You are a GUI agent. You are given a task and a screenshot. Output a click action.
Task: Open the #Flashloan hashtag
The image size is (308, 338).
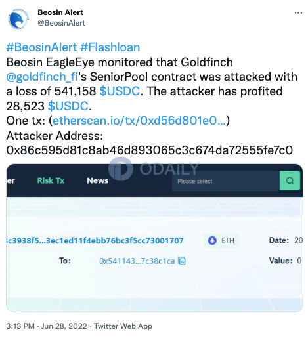(110, 47)
